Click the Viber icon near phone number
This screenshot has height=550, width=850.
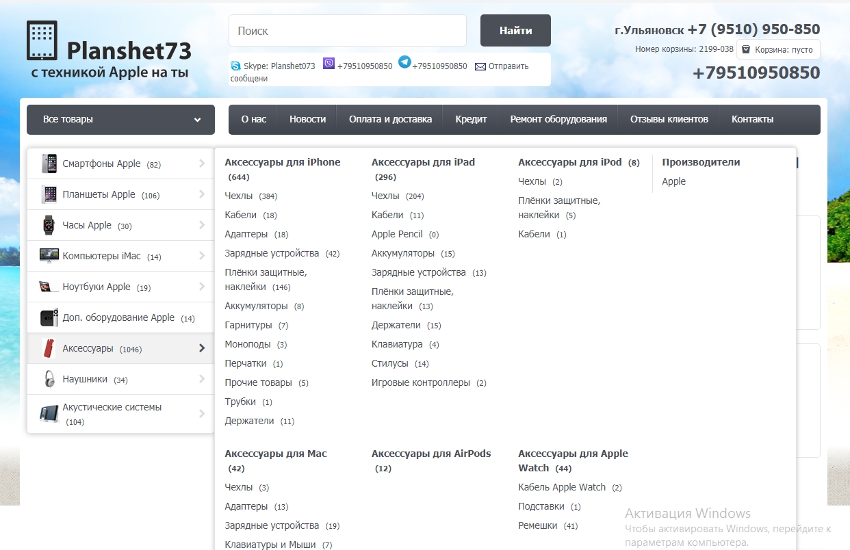329,63
